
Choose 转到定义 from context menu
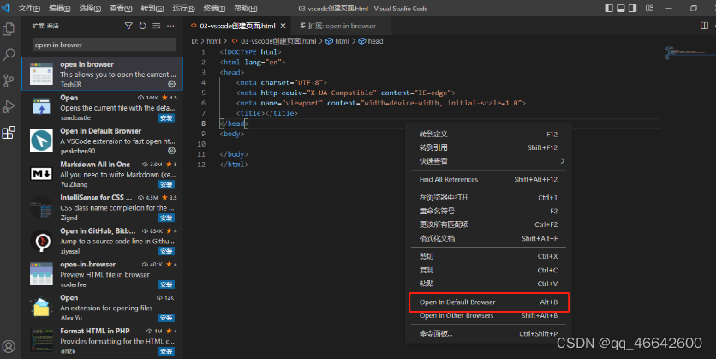pos(488,135)
